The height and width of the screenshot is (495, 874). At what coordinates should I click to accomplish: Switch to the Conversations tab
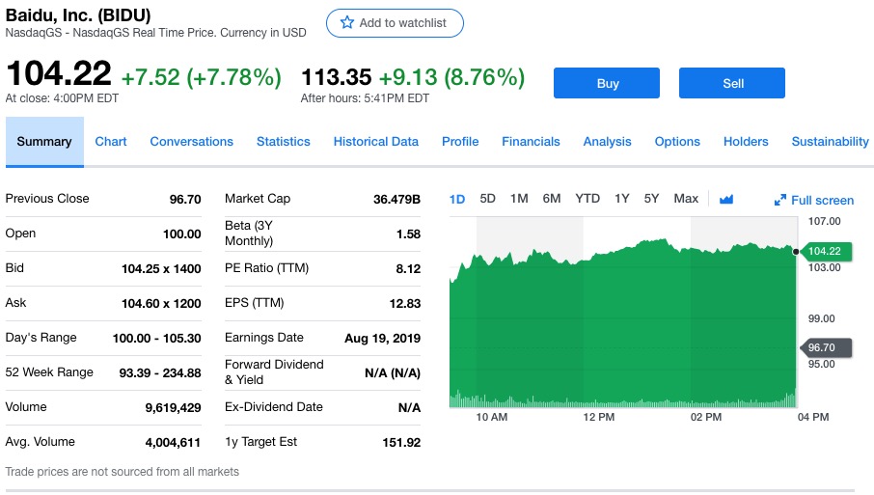pos(191,142)
